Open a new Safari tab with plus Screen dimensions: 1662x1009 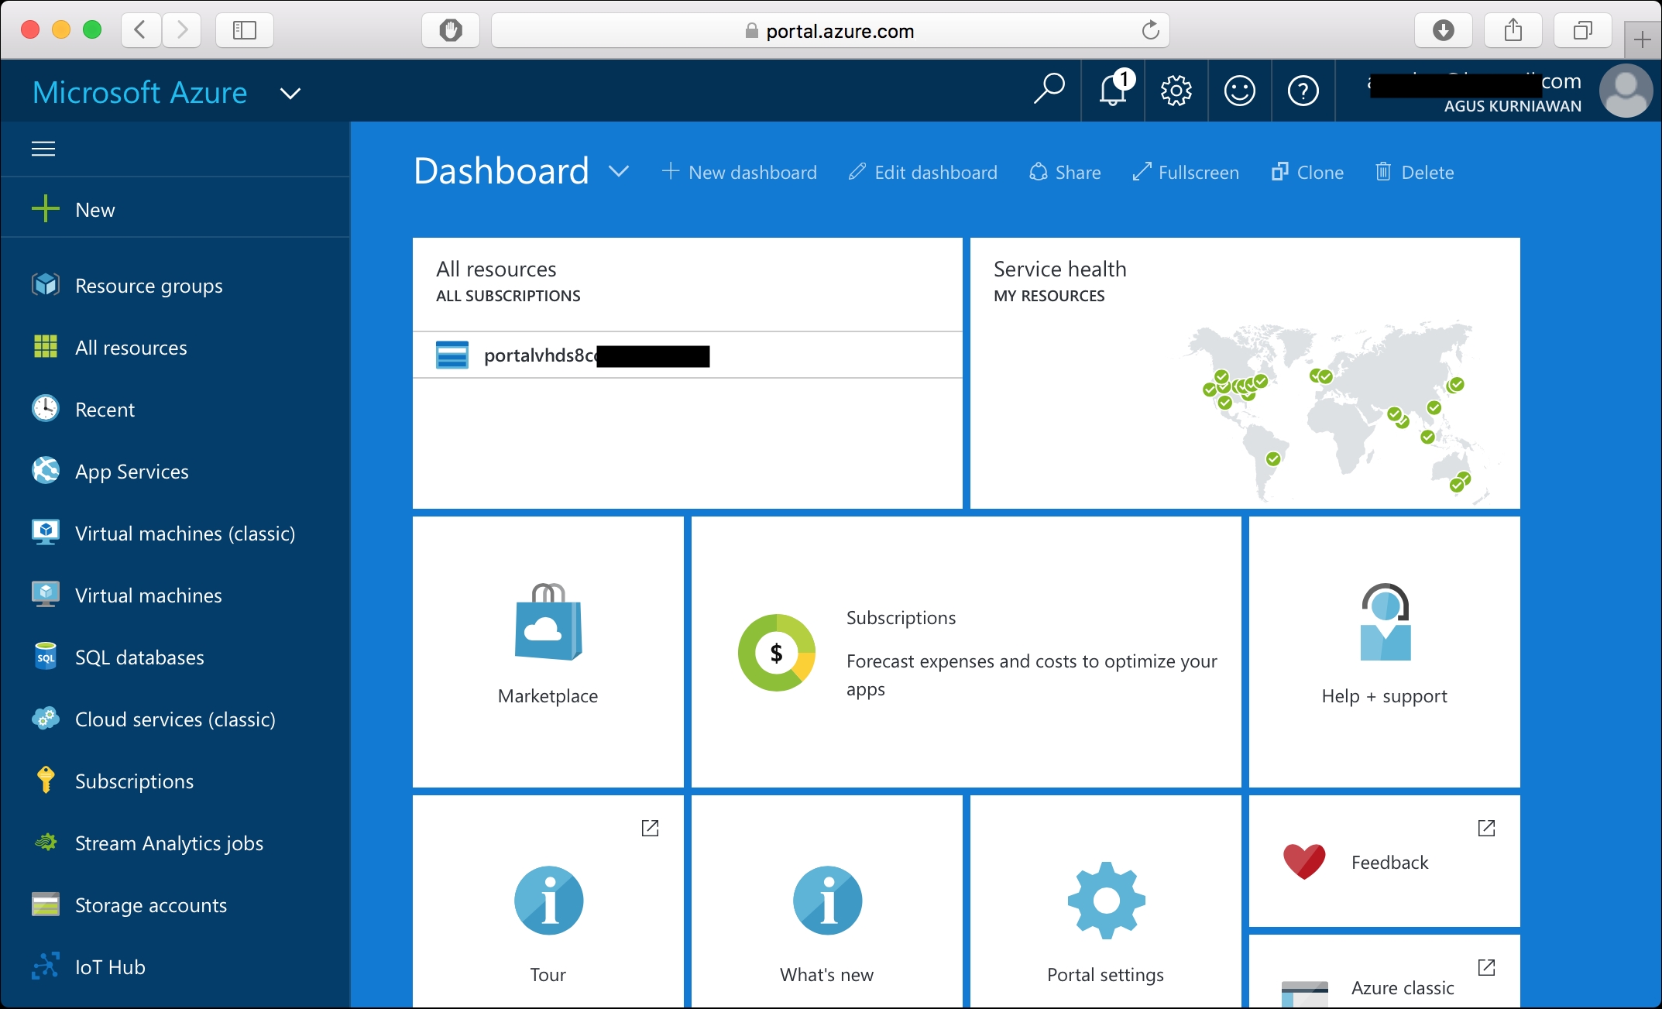[1642, 38]
